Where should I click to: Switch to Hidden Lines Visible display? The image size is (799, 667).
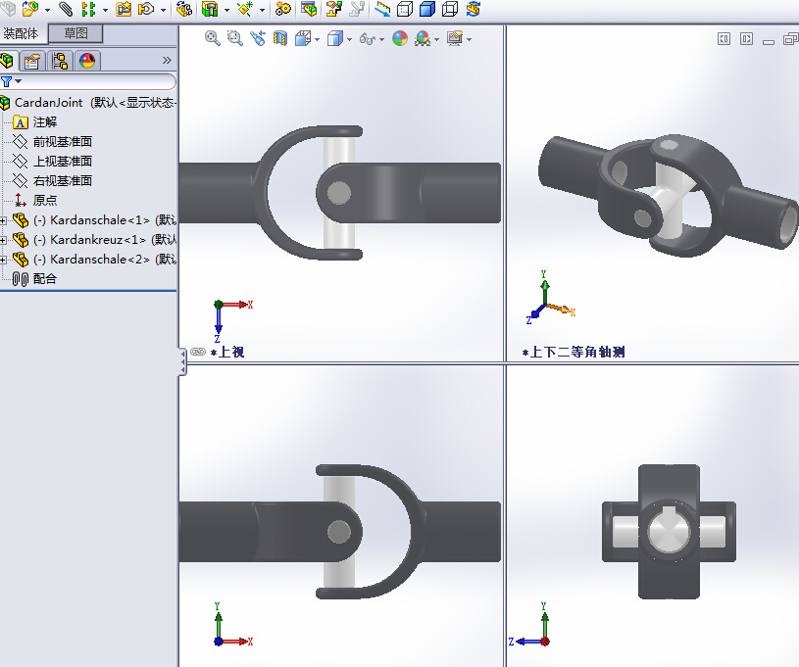[x=405, y=9]
